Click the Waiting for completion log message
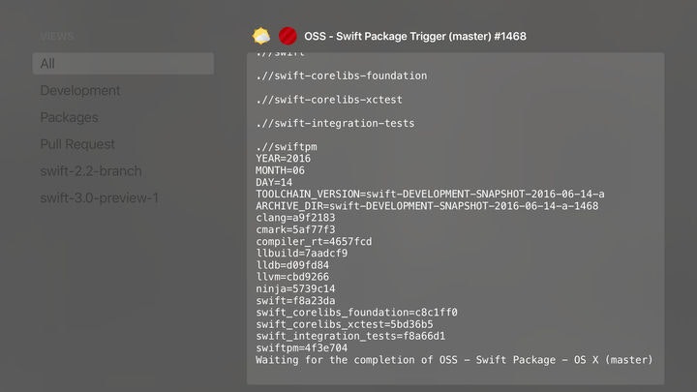The image size is (697, 392). tap(454, 360)
